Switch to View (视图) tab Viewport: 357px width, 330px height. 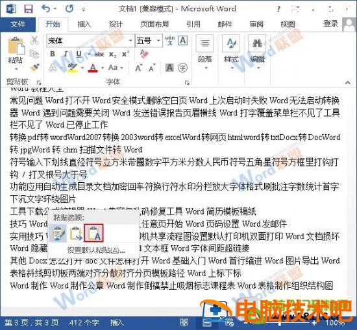pos(288,24)
